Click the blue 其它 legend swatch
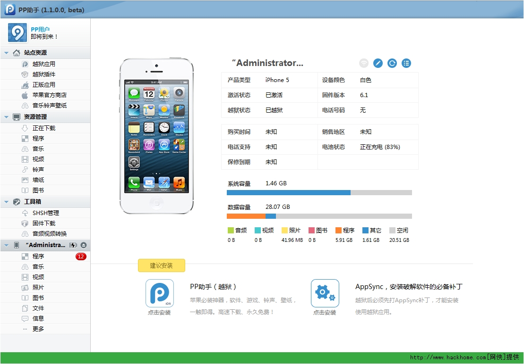524x364 pixels. (366, 231)
